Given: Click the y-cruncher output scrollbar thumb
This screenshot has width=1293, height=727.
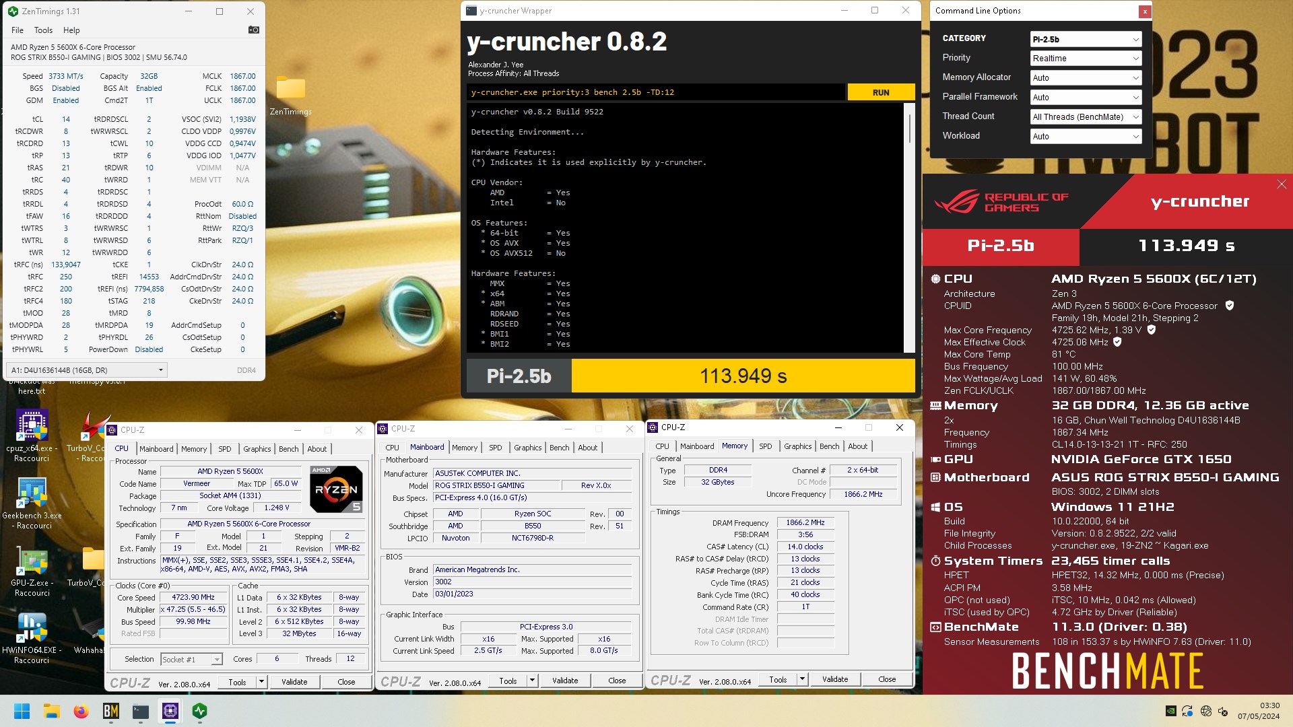Looking at the screenshot, I should click(x=909, y=128).
